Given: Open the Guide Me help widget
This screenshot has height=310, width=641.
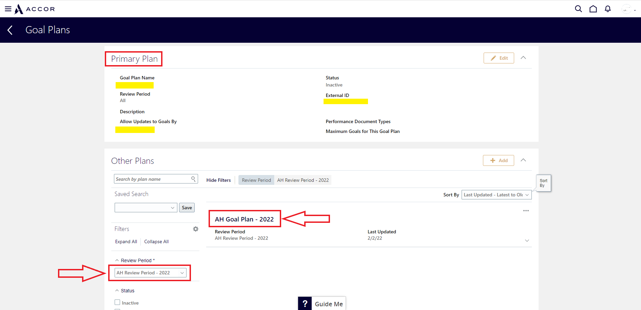Looking at the screenshot, I should [x=322, y=304].
